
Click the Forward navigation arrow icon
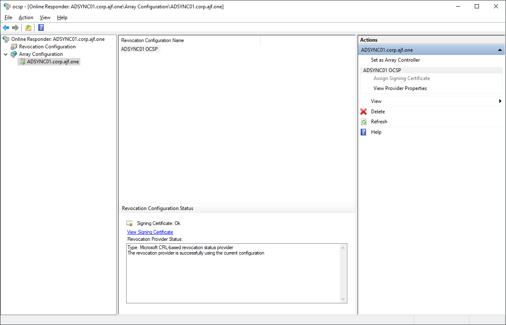15,27
